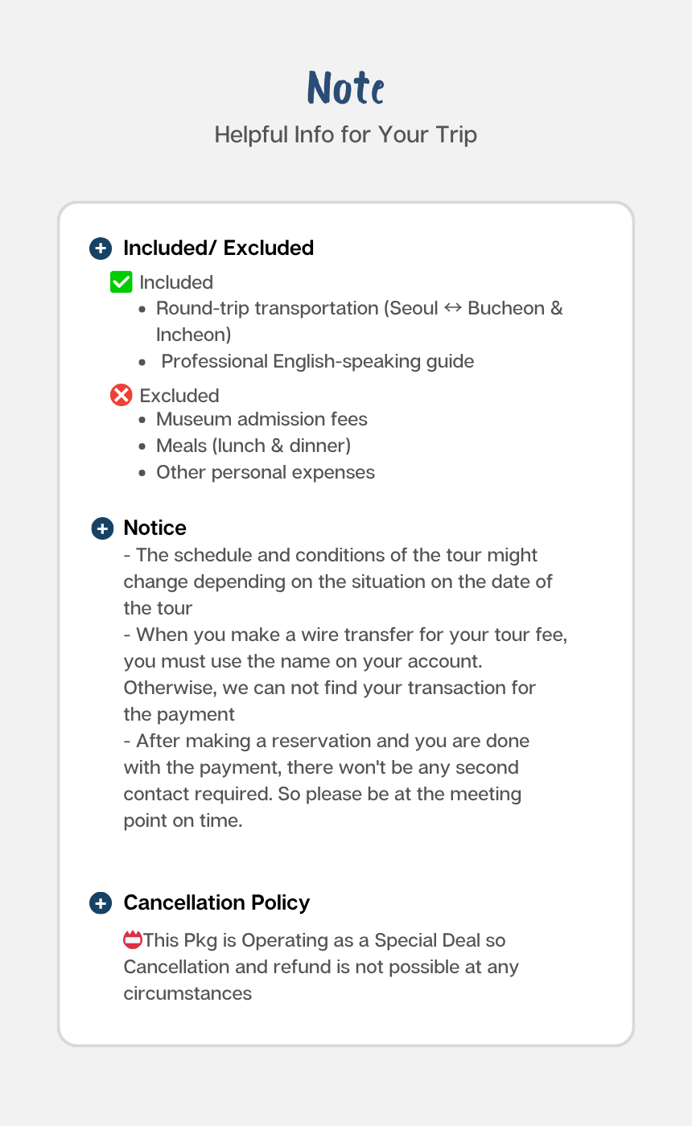Screen dimensions: 692x1126
Task: Collapse the Notice section heading
Action: tap(154, 528)
